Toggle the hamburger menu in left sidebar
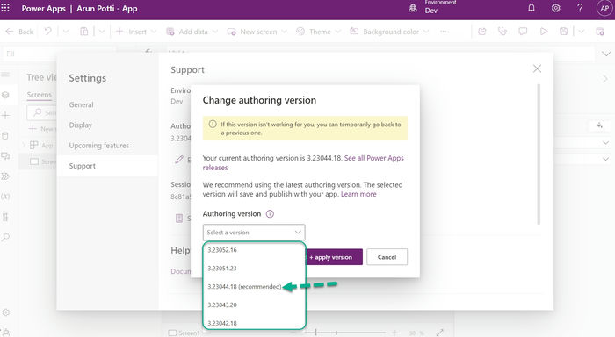The width and height of the screenshot is (615, 337). 5,75
